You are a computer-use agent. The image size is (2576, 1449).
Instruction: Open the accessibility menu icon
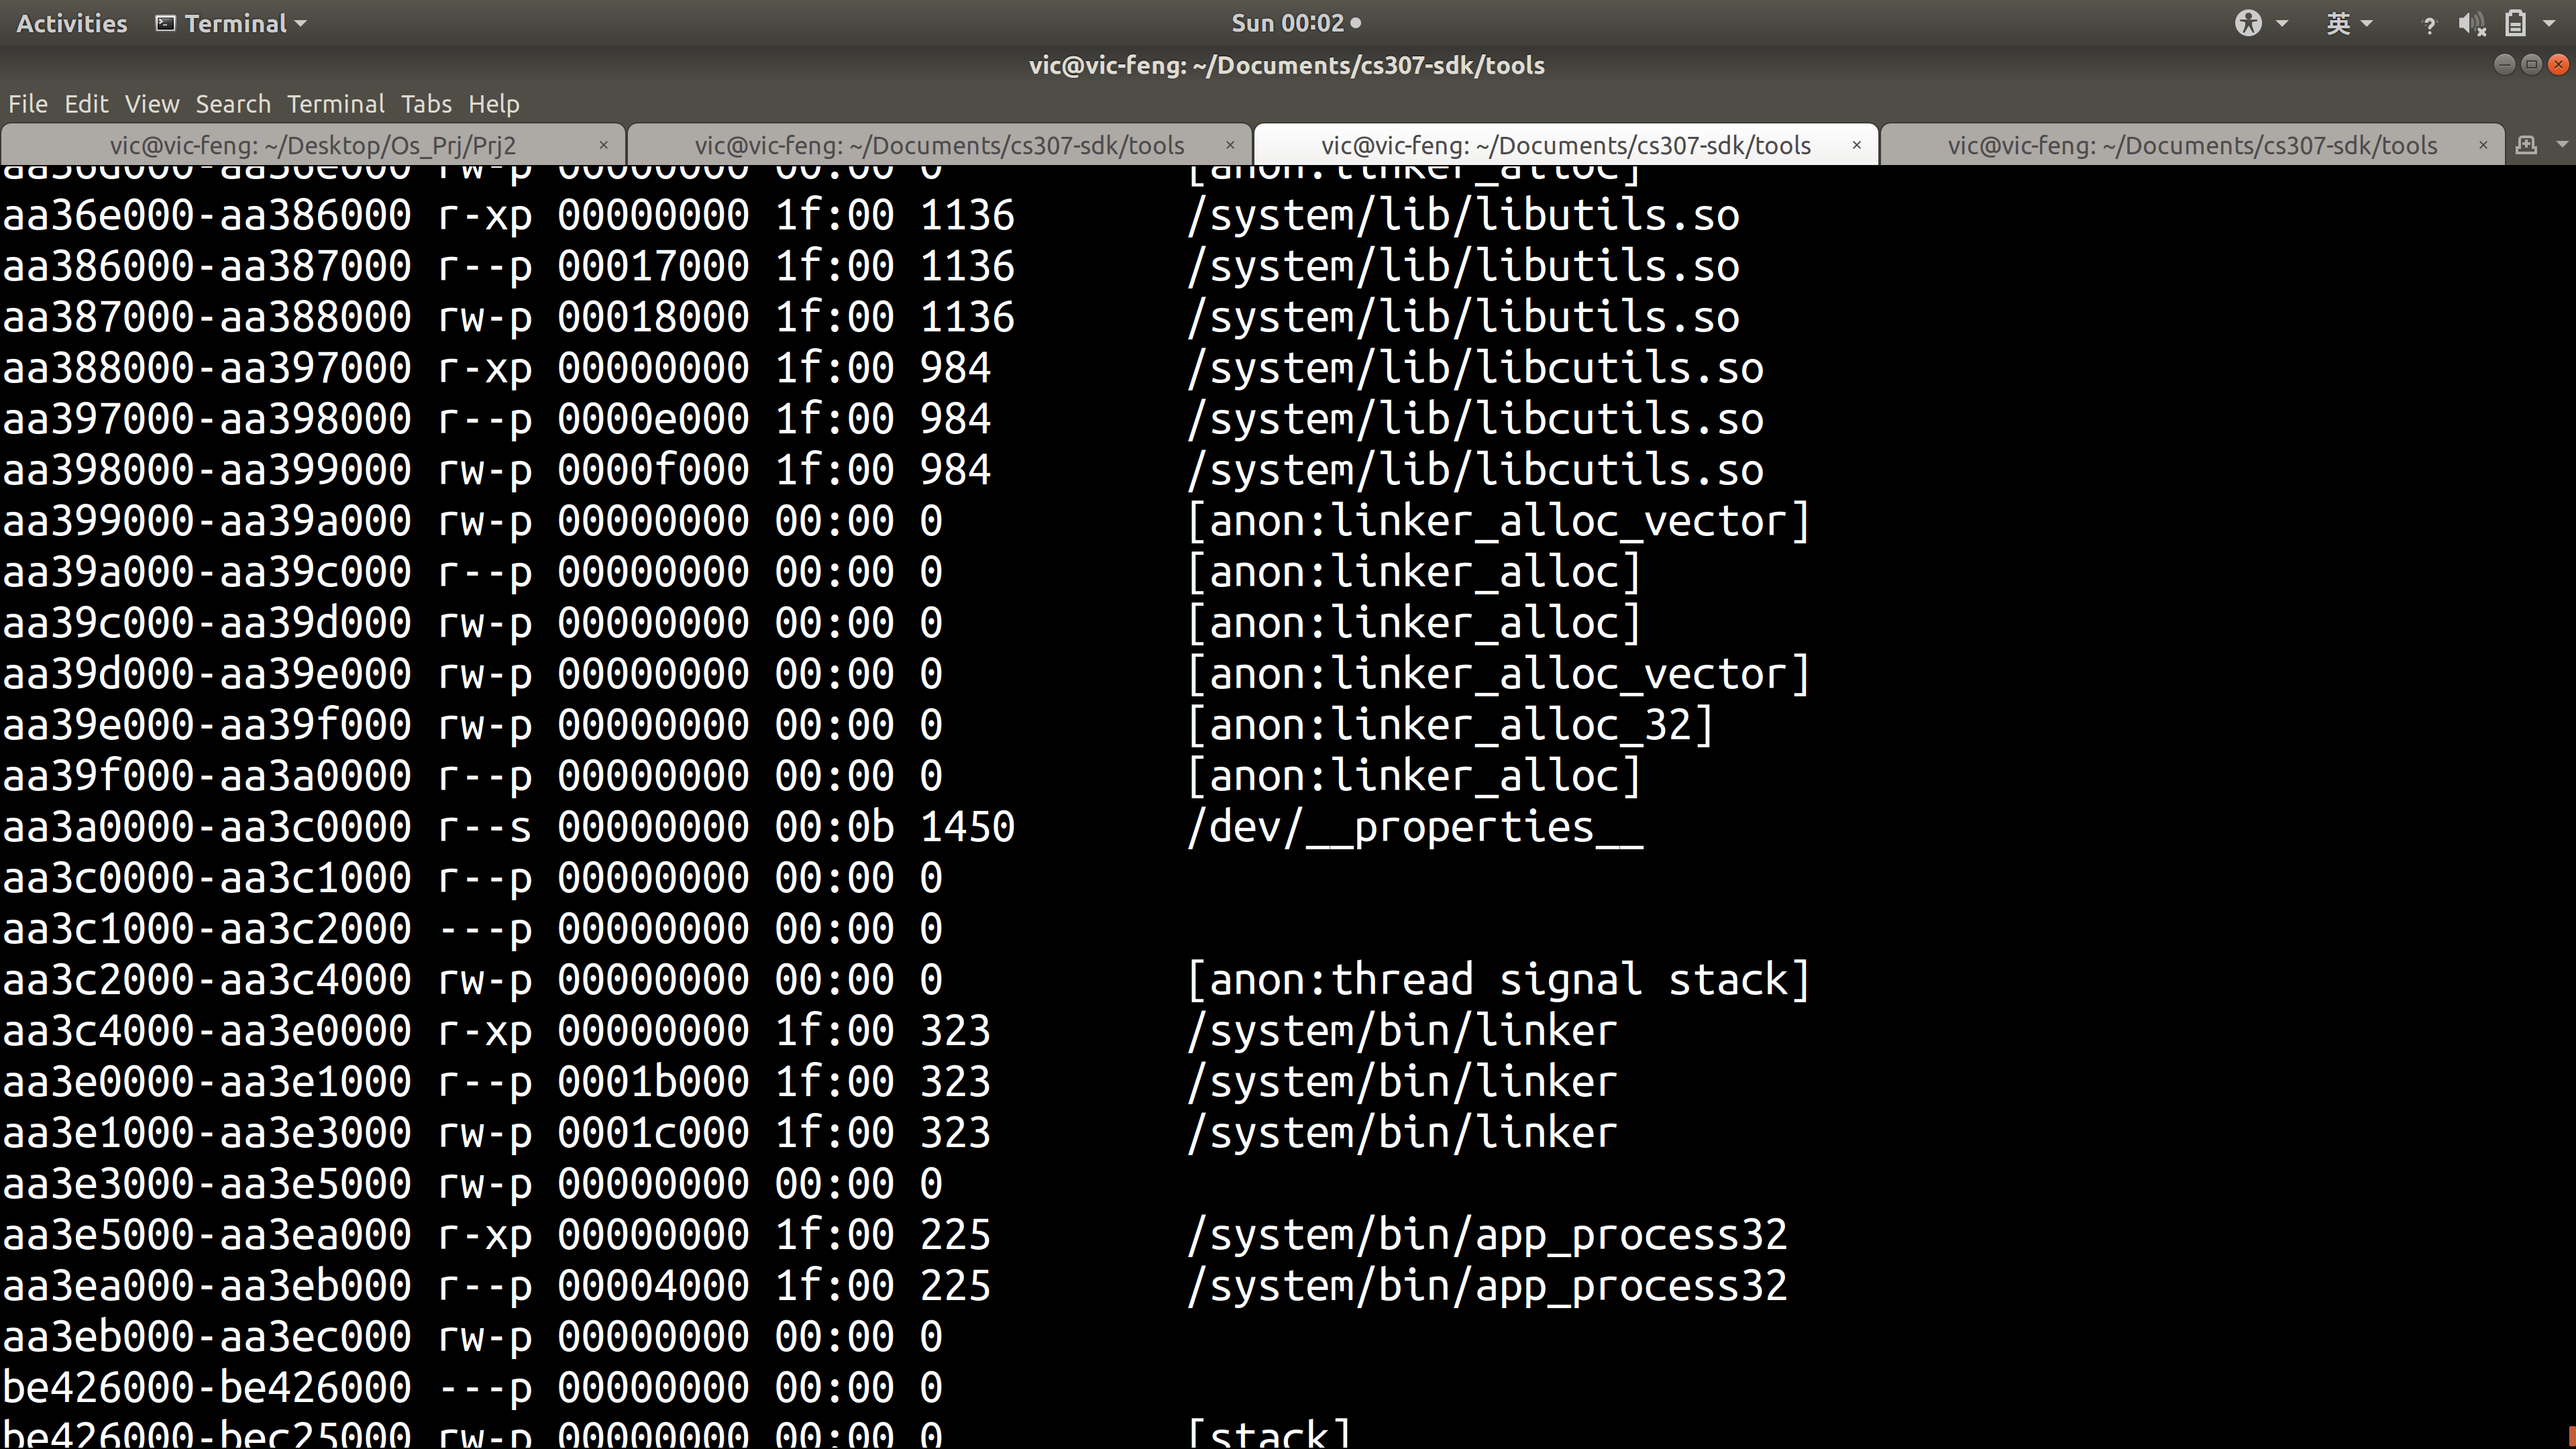coord(2248,23)
